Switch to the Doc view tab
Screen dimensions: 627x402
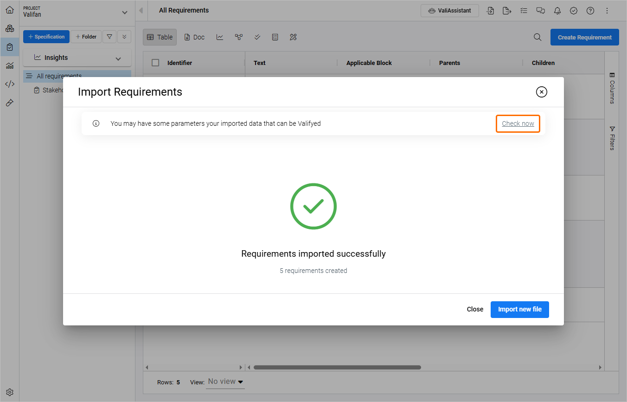pyautogui.click(x=194, y=37)
